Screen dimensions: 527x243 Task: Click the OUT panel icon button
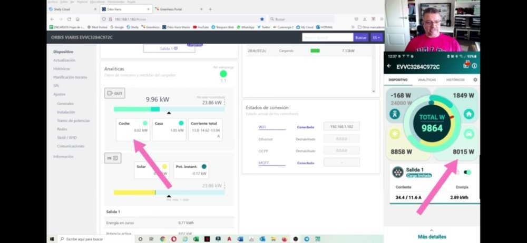coord(114,93)
